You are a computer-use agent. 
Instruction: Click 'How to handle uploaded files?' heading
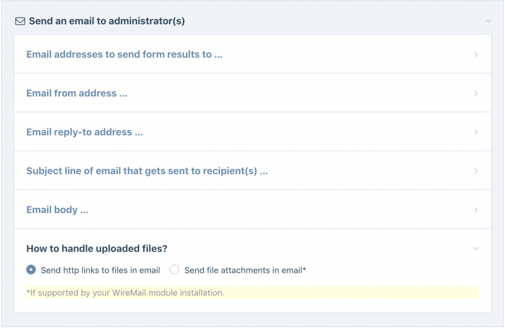pyautogui.click(x=97, y=249)
